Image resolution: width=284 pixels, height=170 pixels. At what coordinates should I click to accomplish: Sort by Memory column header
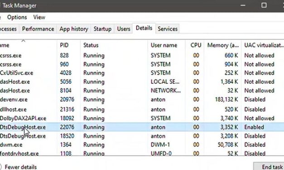(x=223, y=45)
